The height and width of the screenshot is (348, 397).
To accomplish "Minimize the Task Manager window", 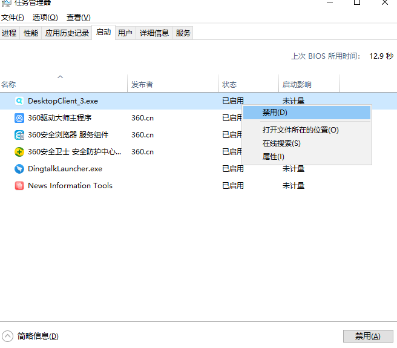I will click(330, 2).
